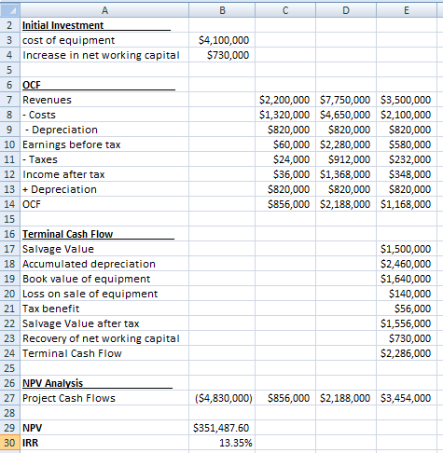Select Income after tax label
The image size is (443, 453).
pos(63,174)
